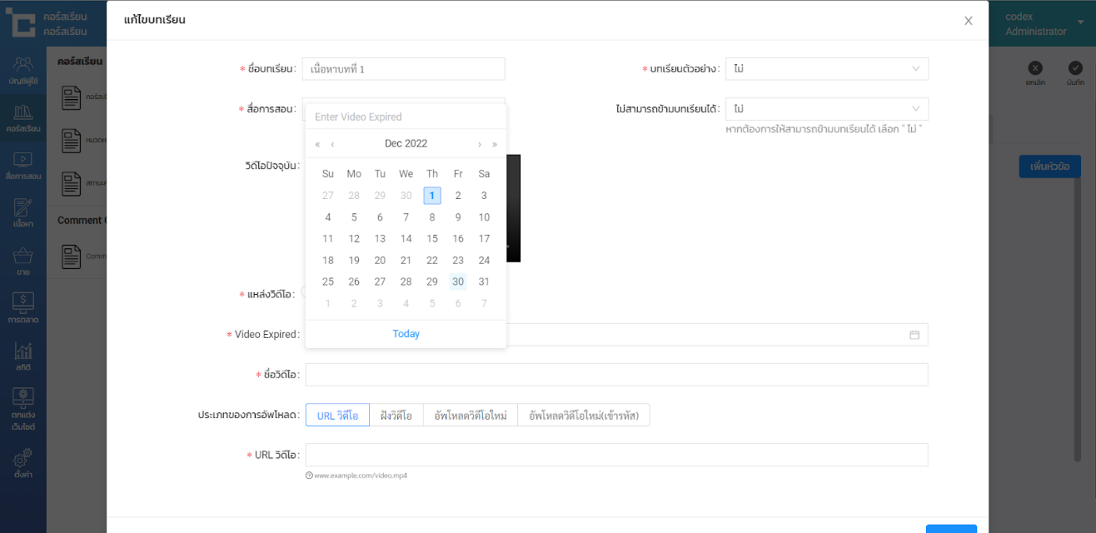Open the marketing sidebar icon
1096x533 pixels.
(23, 309)
